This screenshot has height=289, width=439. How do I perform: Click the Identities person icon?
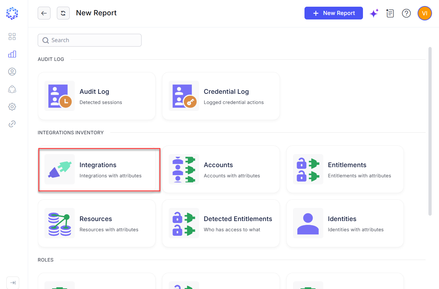[308, 223]
